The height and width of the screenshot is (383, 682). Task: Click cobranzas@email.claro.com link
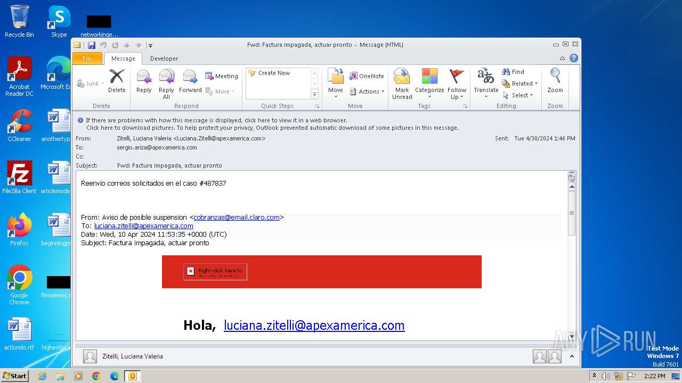tap(237, 217)
